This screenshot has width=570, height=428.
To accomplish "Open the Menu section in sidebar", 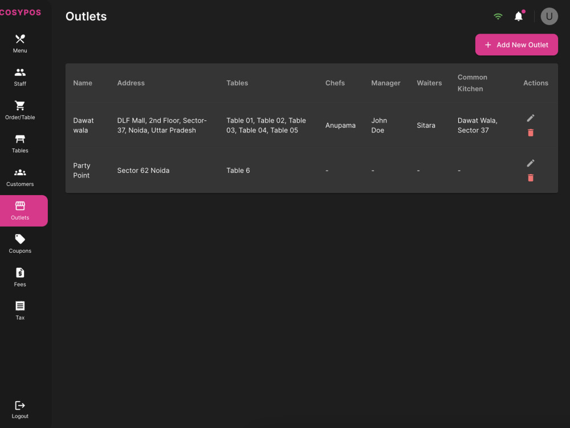I will point(20,44).
